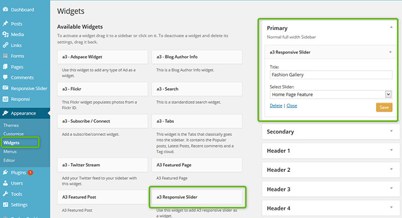Click the Media icon in sidebar
The height and width of the screenshot is (218, 402).
(x=5, y=34)
